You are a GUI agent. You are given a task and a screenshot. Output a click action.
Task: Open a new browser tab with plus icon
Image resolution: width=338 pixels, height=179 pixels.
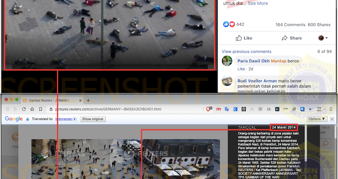coord(88,101)
